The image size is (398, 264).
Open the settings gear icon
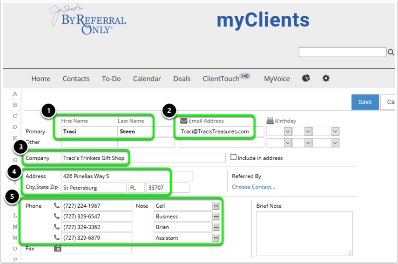coord(326,78)
